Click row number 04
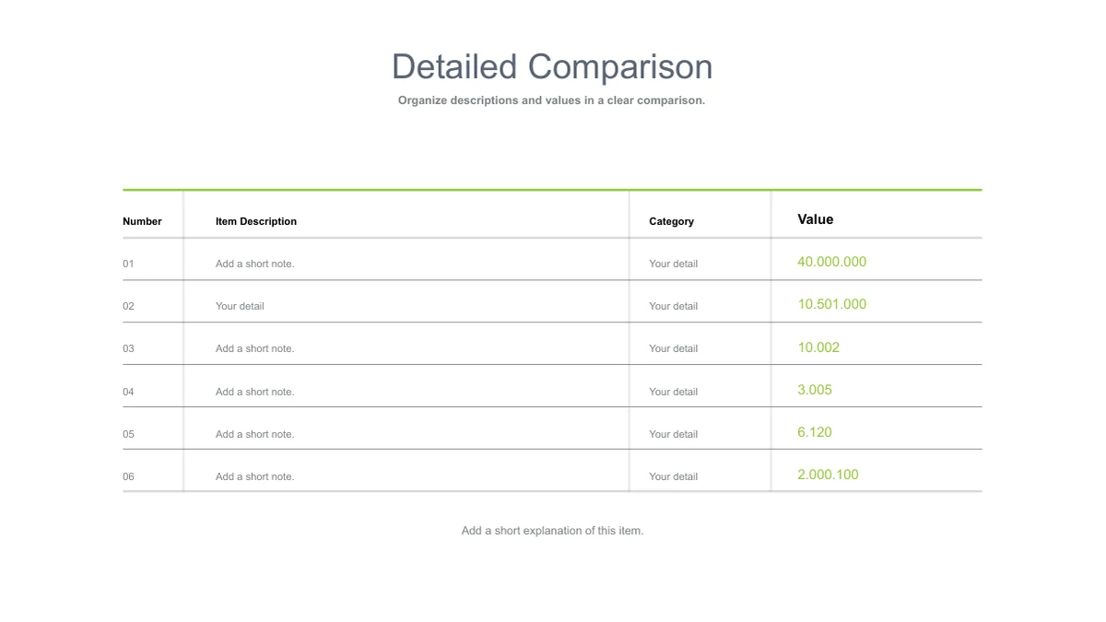Image resolution: width=1106 pixels, height=622 pixels. 128,392
